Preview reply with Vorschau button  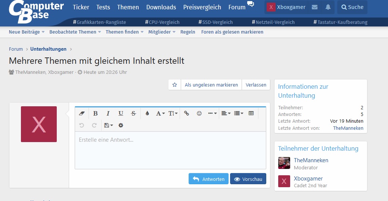pyautogui.click(x=248, y=179)
